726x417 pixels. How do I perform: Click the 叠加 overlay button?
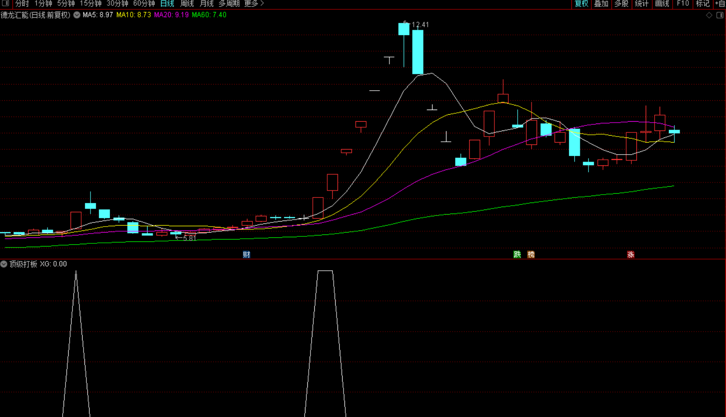(601, 4)
